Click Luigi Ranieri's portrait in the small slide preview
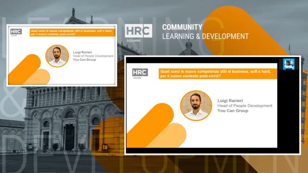 (57, 56)
